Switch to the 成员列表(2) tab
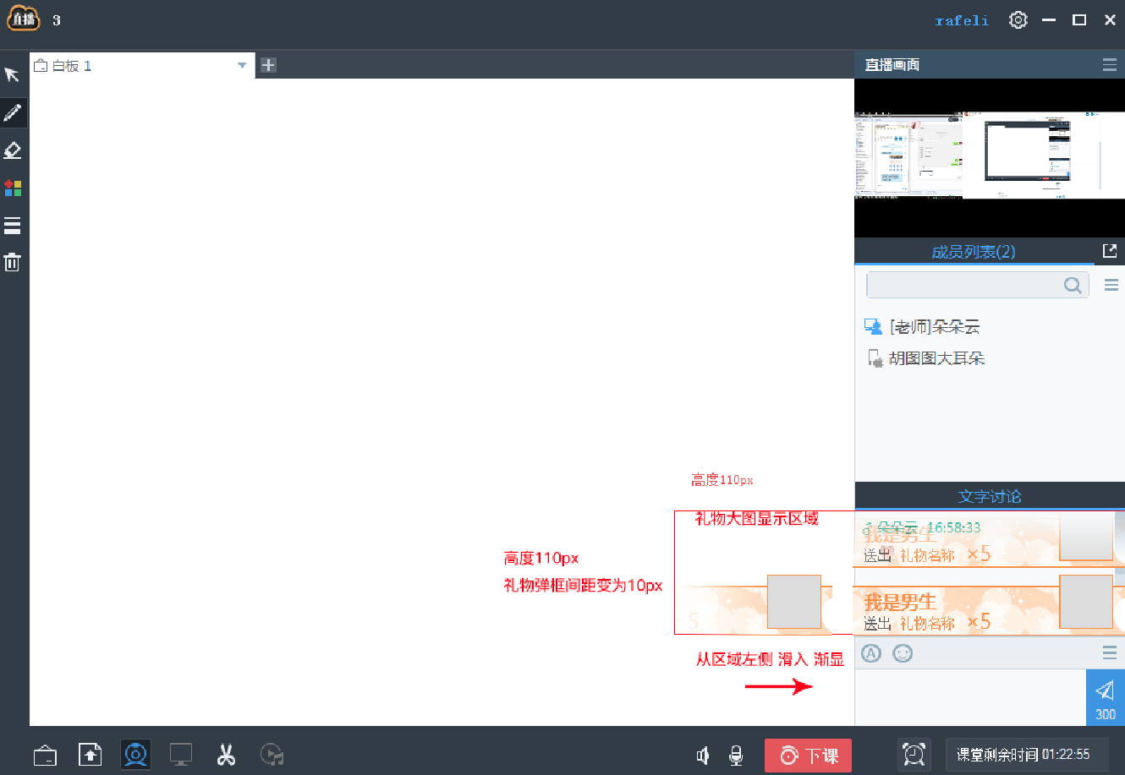The height and width of the screenshot is (775, 1125). pos(973,252)
